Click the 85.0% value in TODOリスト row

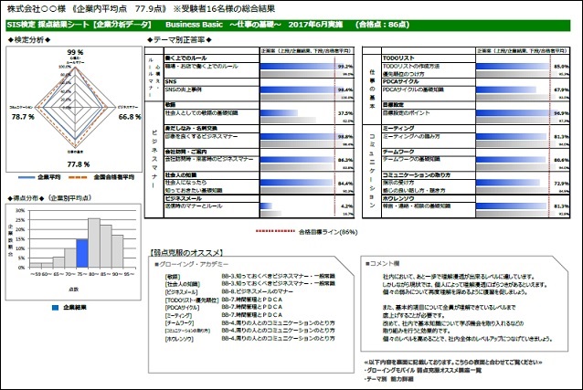[x=561, y=67]
